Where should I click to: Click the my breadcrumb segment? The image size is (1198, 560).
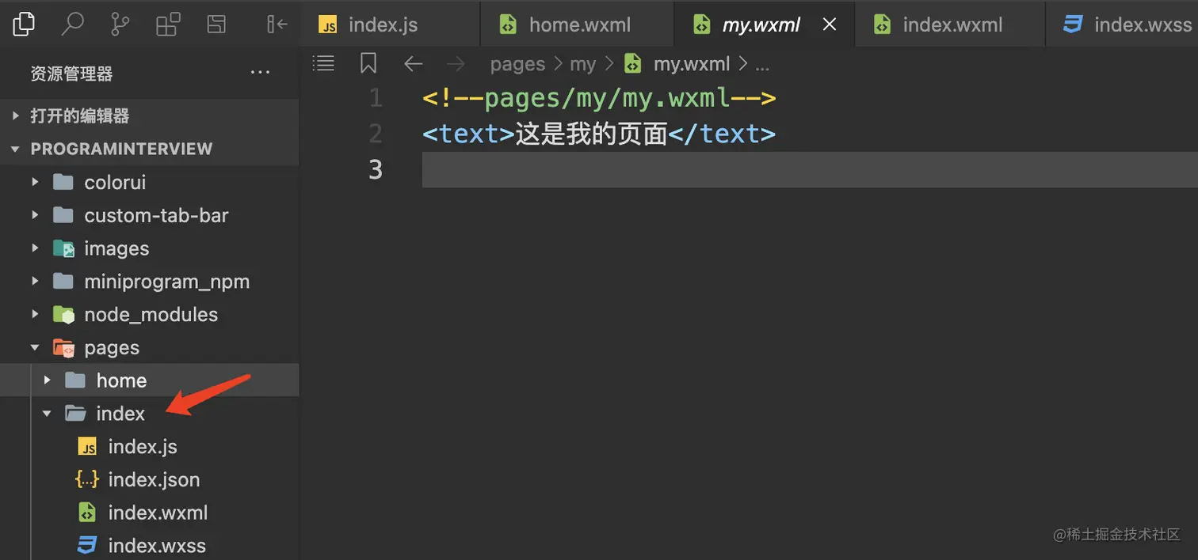(x=582, y=64)
